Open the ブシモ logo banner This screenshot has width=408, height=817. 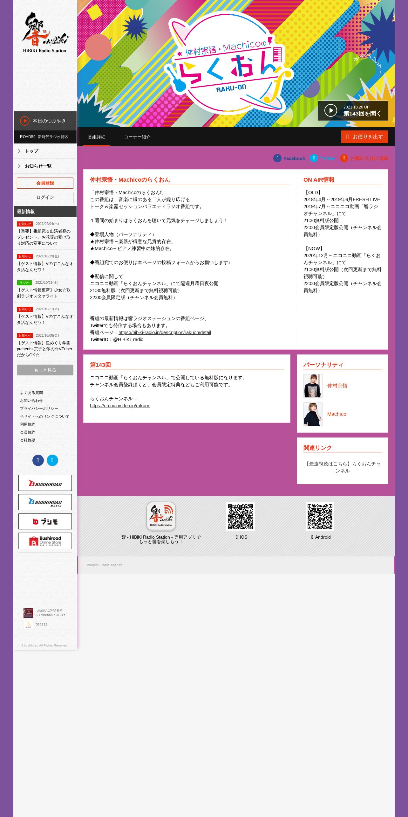pos(45,521)
